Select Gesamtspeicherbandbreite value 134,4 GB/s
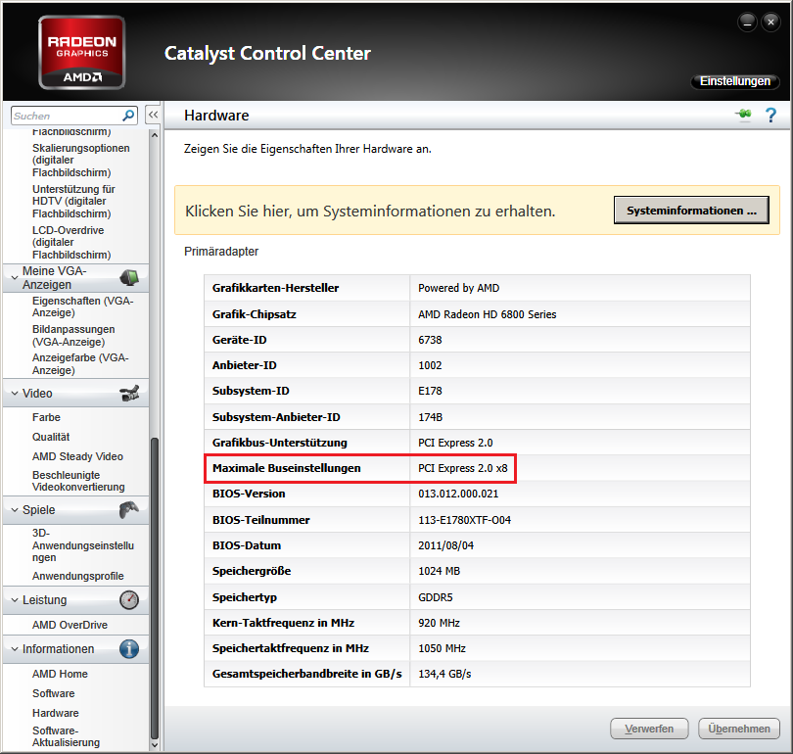Screen dimensions: 793x754 444,674
